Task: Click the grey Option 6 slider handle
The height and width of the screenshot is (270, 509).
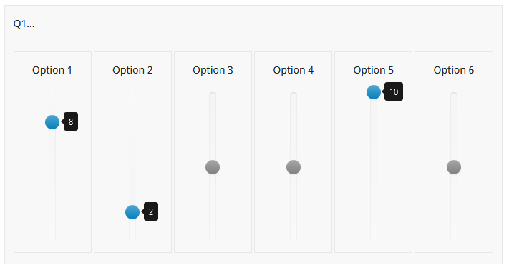Action: pos(454,167)
